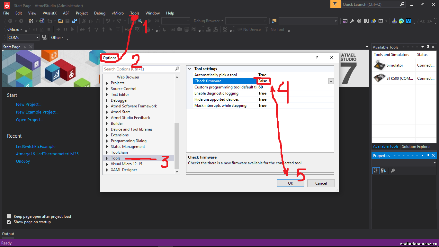The height and width of the screenshot is (247, 439).
Task: Click the OK button in Options
Action: (291, 183)
